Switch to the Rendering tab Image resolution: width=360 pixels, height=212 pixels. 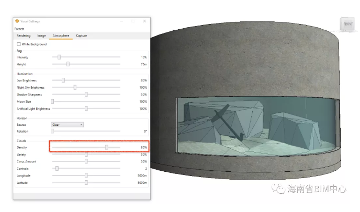24,36
